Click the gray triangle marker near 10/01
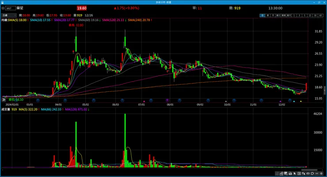The width and height of the screenshot is (327, 177). click(226, 102)
